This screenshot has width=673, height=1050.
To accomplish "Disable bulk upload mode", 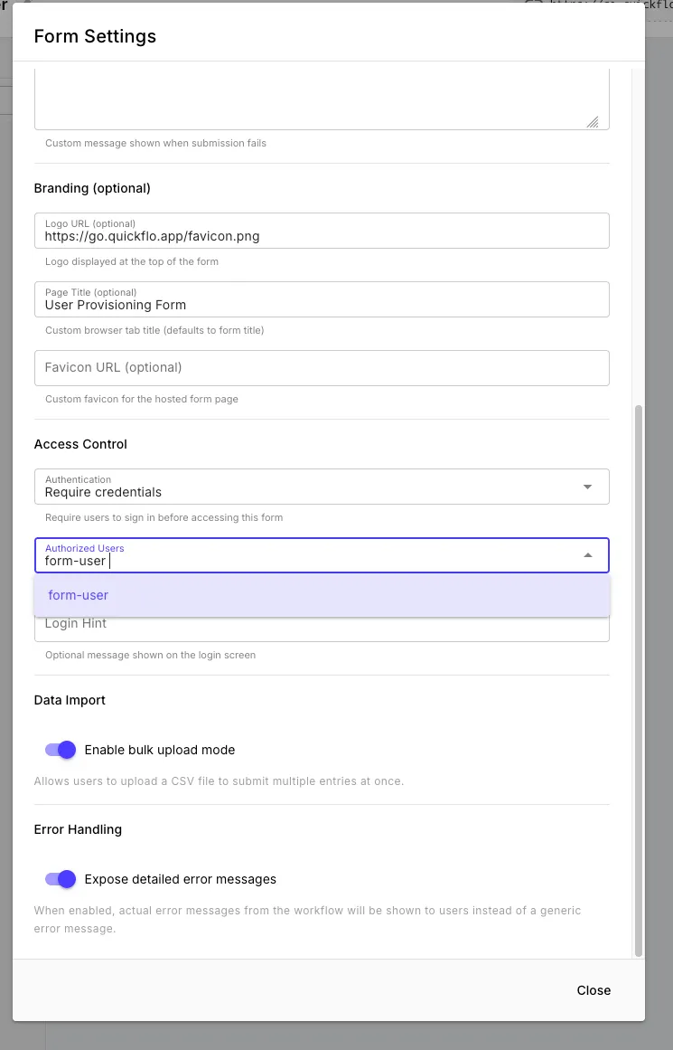I will pyautogui.click(x=60, y=750).
